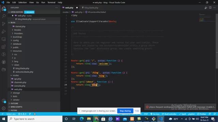Open the Accounts menu icon
Viewport: 218px width, 122px height.
click(4, 101)
